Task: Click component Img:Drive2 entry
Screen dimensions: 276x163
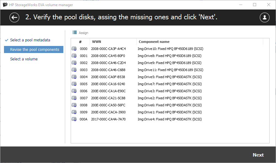Action: coord(170,98)
